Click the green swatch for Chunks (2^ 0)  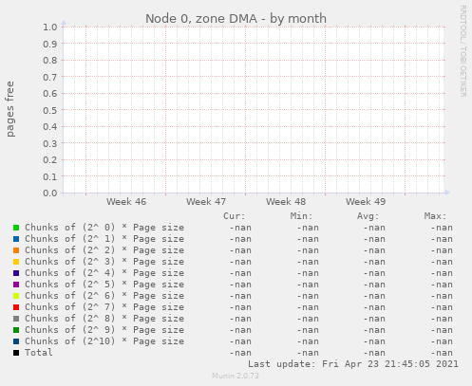click(x=16, y=228)
